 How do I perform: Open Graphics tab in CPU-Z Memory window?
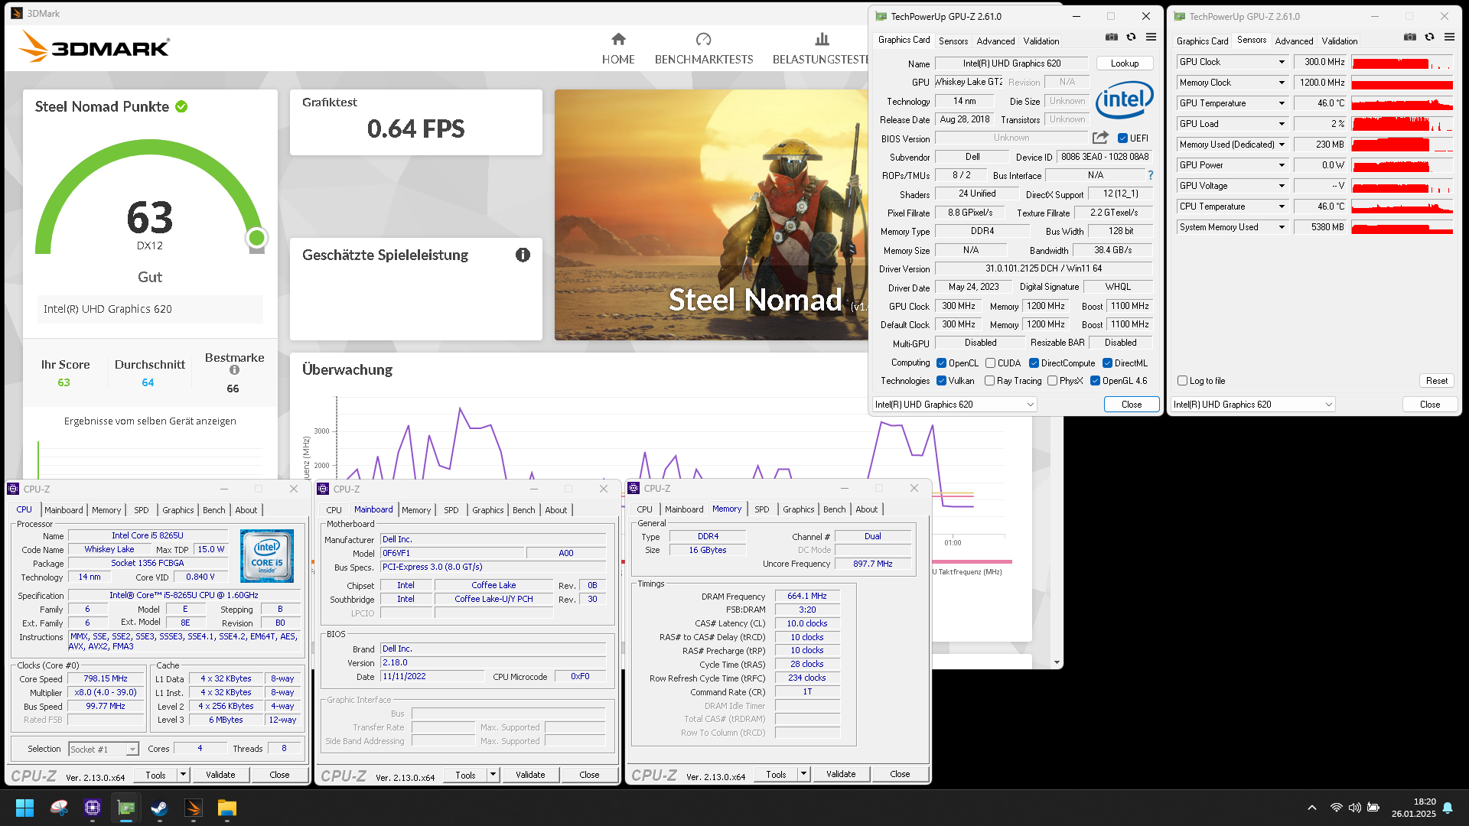[798, 509]
